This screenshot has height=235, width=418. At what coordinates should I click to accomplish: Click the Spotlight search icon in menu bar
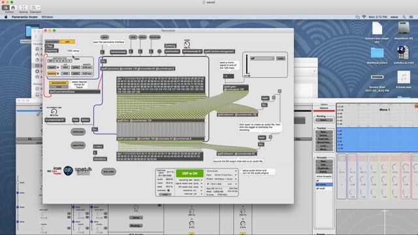tap(404, 17)
